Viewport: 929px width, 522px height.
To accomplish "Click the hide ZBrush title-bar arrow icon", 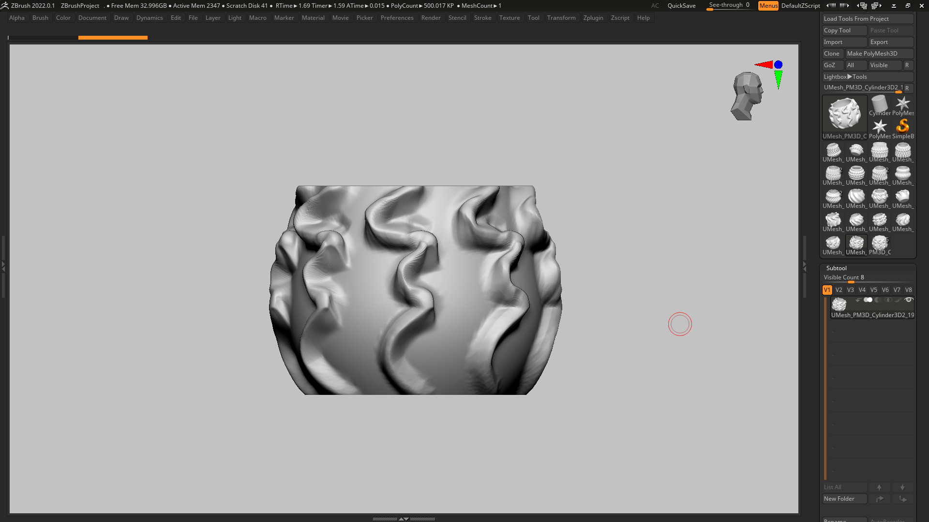I will (894, 6).
